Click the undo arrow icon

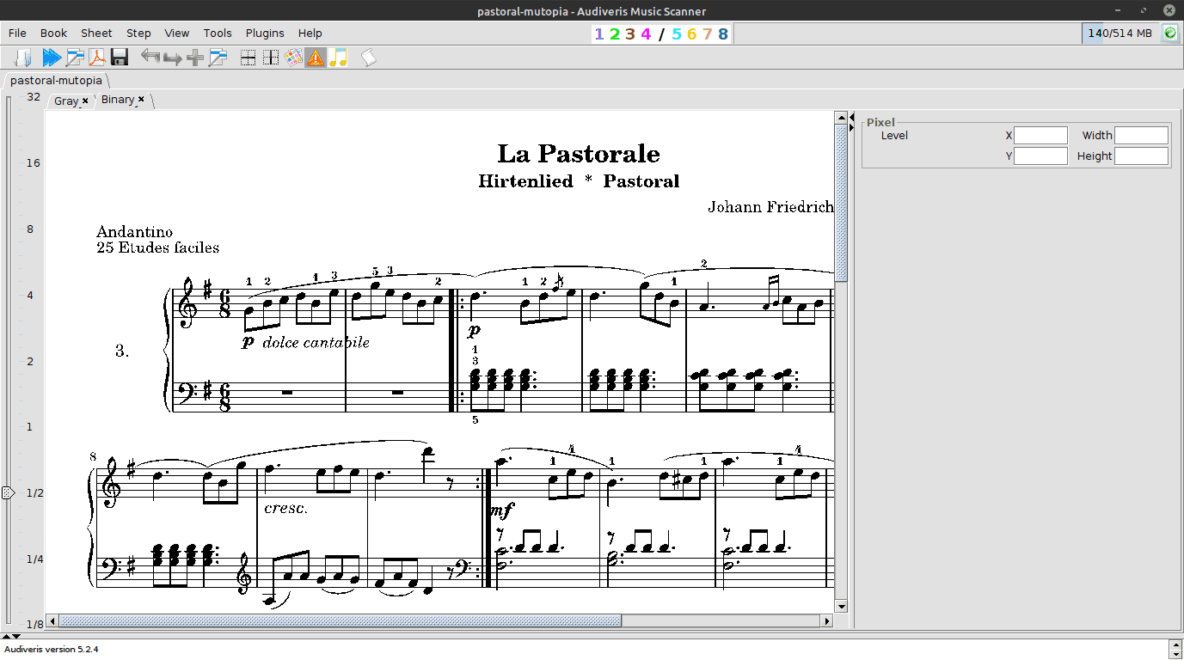click(x=150, y=58)
